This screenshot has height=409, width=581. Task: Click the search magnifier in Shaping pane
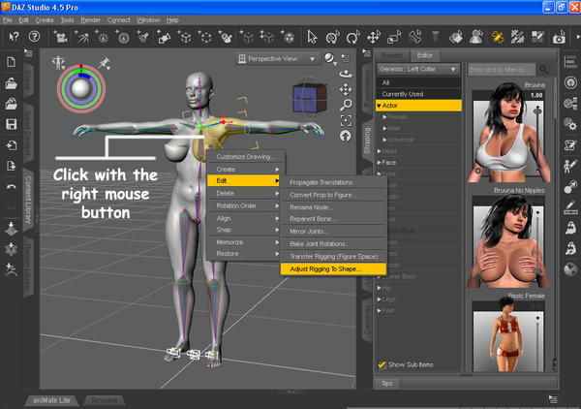543,70
